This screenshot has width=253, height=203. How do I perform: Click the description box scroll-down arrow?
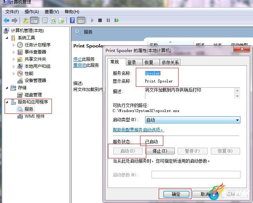click(x=237, y=96)
